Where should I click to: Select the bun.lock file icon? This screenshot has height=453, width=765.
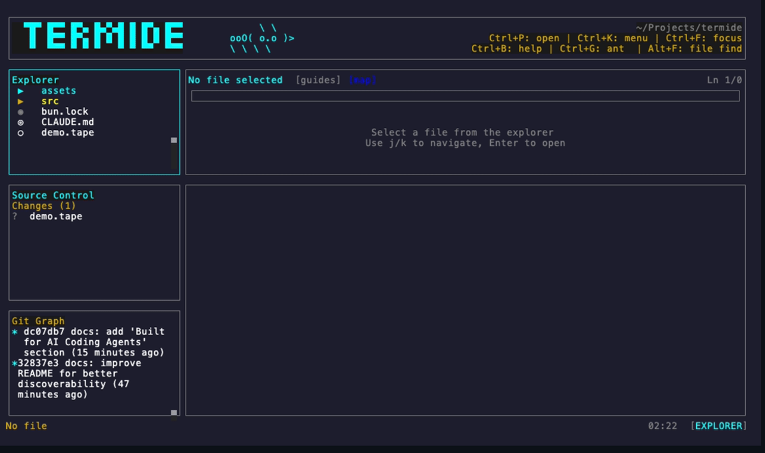[x=20, y=111]
